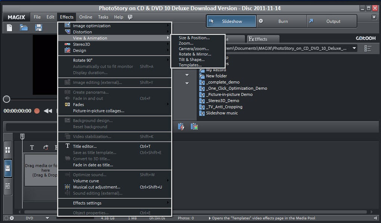Click the Title editor T icon
Viewport: 381px width, 223px height.
[68, 146]
